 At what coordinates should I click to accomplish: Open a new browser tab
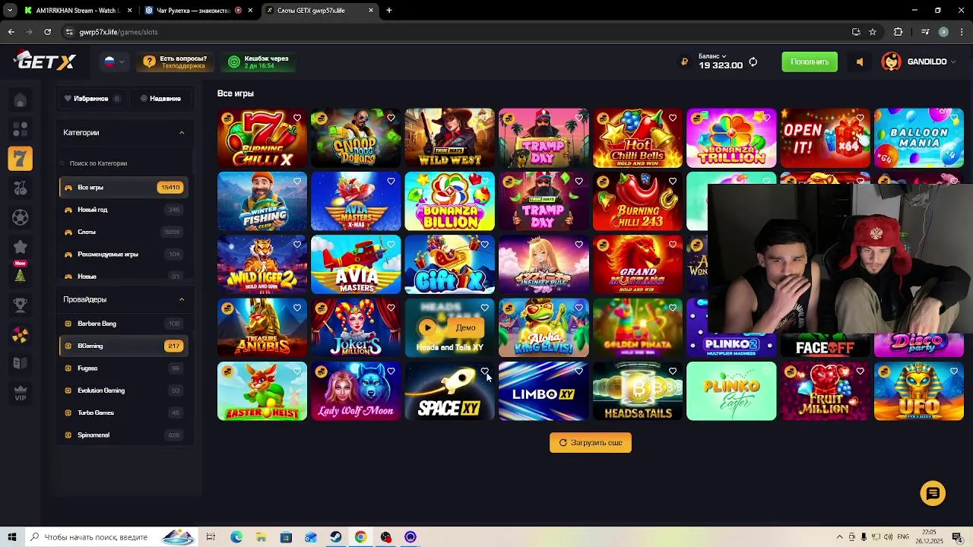pyautogui.click(x=388, y=11)
